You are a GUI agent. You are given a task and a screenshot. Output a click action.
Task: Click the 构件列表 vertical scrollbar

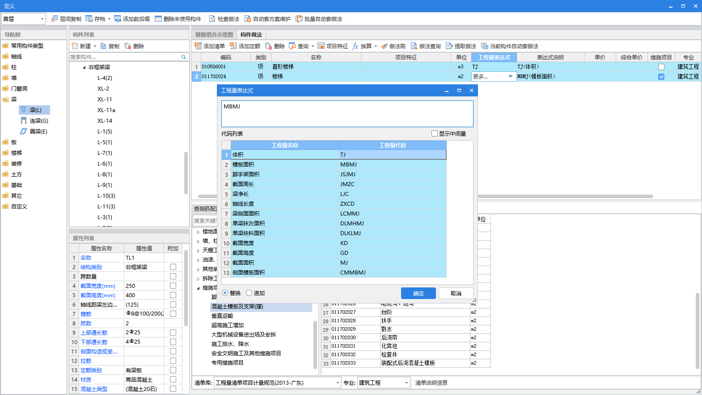click(x=186, y=173)
